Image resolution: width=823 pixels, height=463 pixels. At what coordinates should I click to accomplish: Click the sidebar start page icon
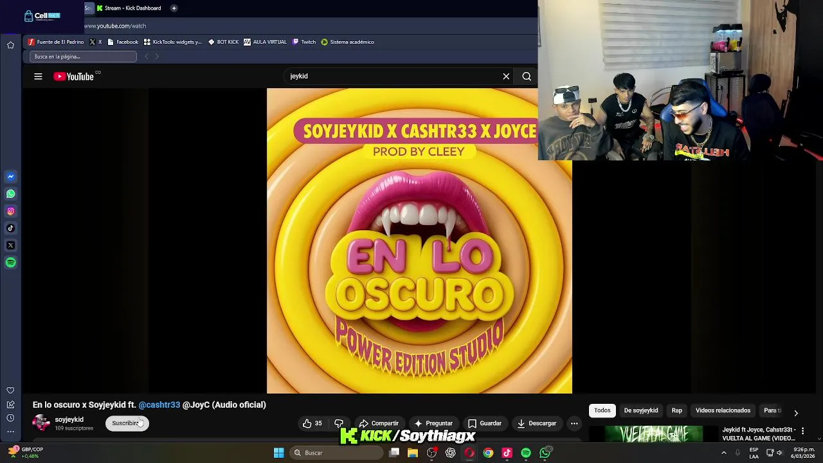pos(10,45)
